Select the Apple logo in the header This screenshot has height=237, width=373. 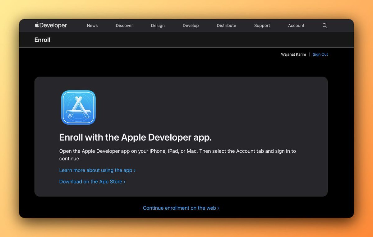click(x=37, y=25)
